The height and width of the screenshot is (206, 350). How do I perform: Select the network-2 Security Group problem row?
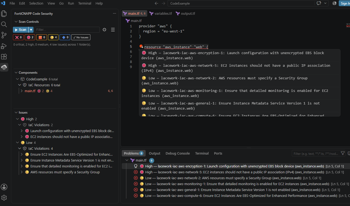[236, 178]
